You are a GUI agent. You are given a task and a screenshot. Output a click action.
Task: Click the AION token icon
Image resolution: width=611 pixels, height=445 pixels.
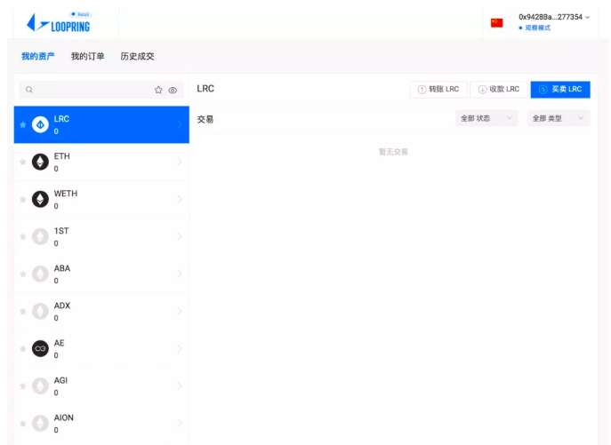[40, 424]
